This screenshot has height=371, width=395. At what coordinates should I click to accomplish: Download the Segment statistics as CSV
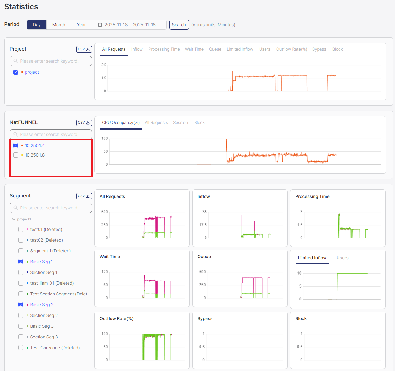pyautogui.click(x=84, y=196)
